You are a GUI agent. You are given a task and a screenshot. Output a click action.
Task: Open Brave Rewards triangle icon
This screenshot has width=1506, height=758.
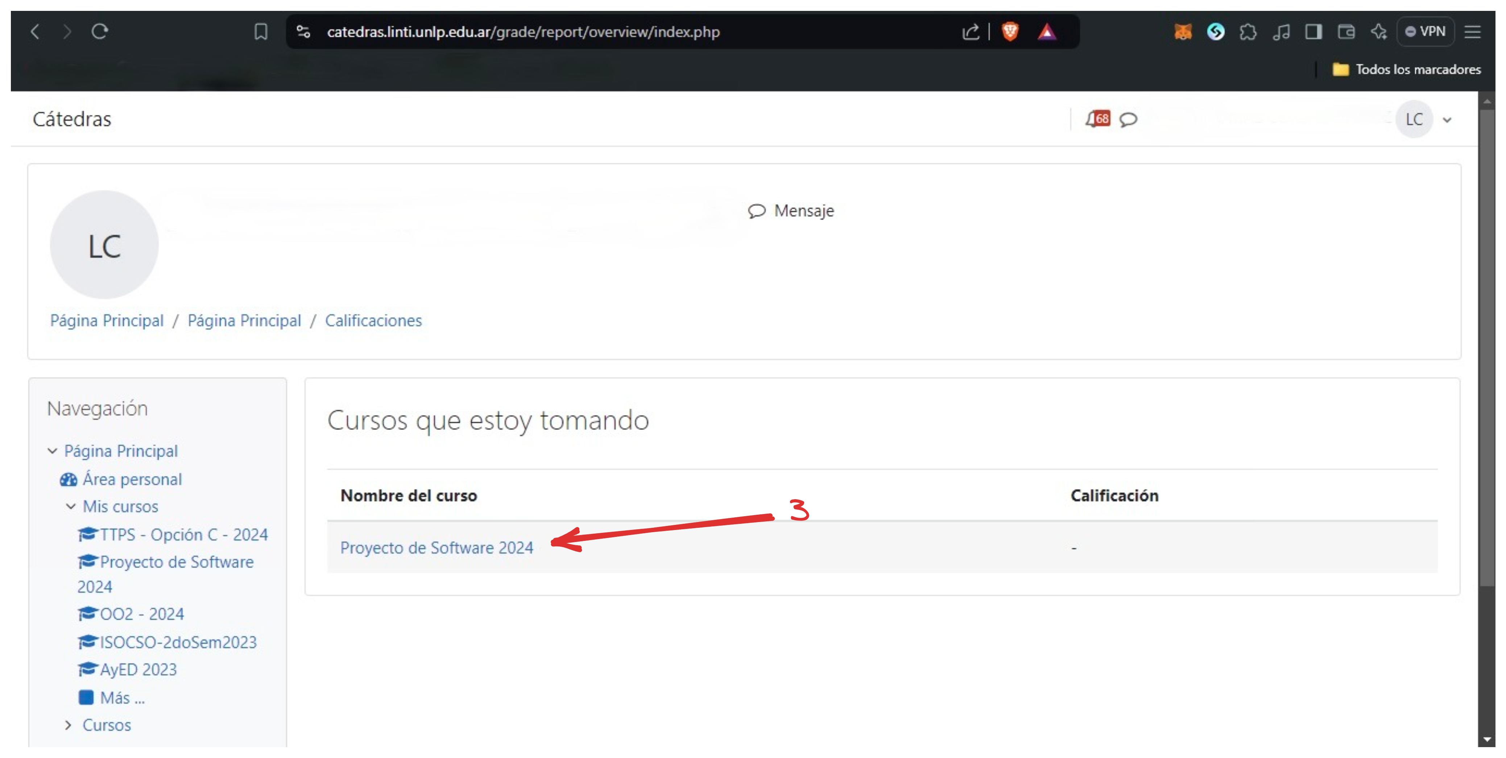click(x=1047, y=32)
